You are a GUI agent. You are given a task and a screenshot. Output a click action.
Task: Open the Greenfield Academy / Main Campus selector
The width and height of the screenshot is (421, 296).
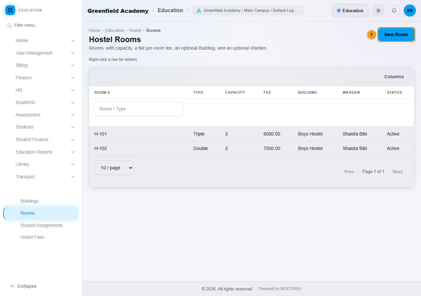pyautogui.click(x=248, y=11)
